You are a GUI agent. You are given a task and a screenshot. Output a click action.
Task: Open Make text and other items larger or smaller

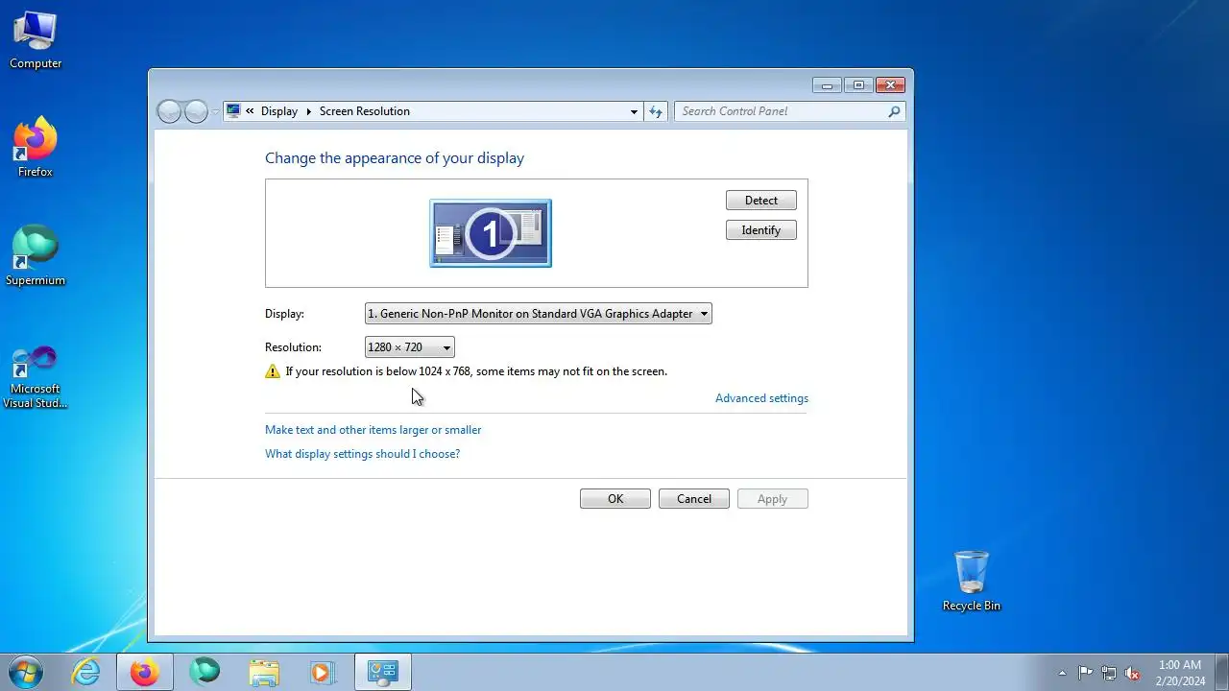pos(374,430)
